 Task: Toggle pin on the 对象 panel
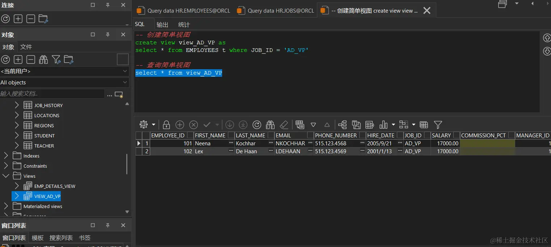pos(108,35)
